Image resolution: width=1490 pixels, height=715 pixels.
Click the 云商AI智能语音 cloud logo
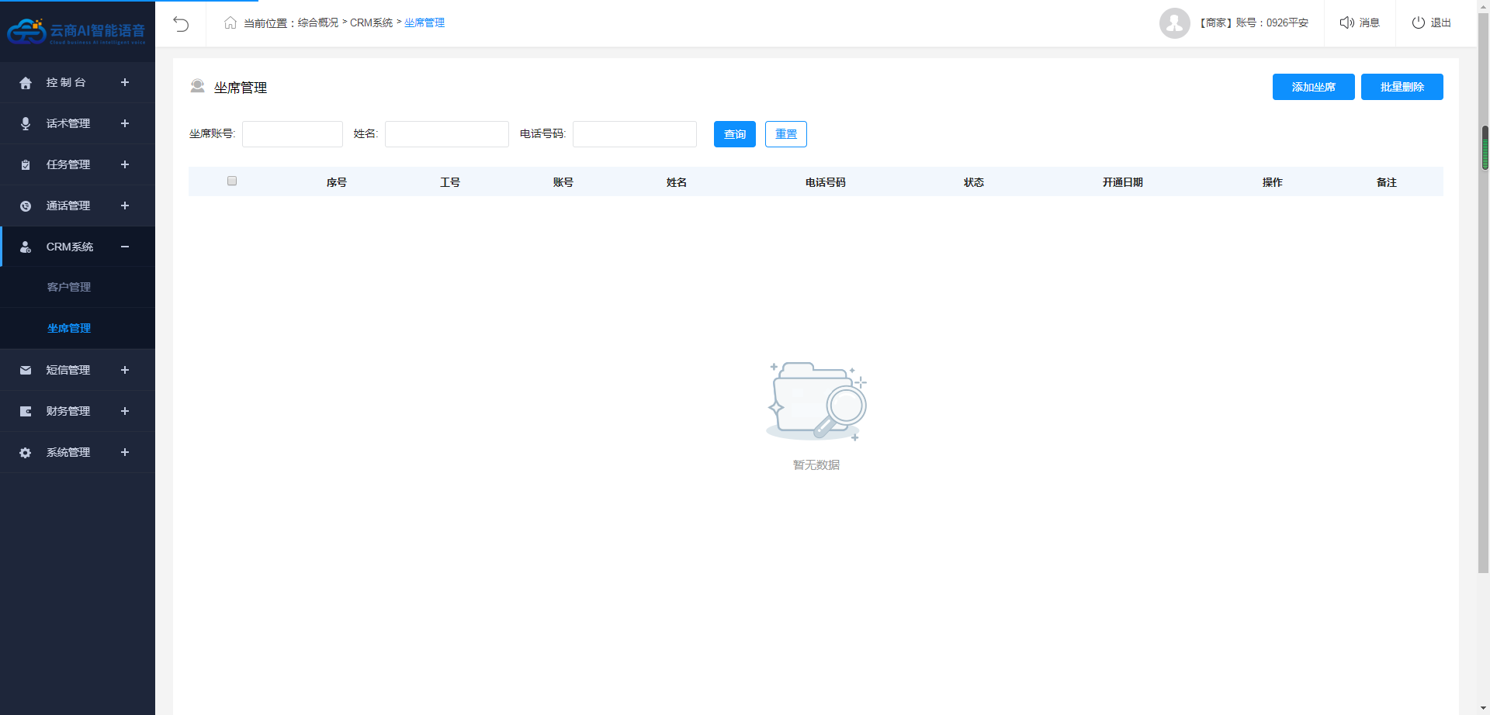pyautogui.click(x=26, y=31)
